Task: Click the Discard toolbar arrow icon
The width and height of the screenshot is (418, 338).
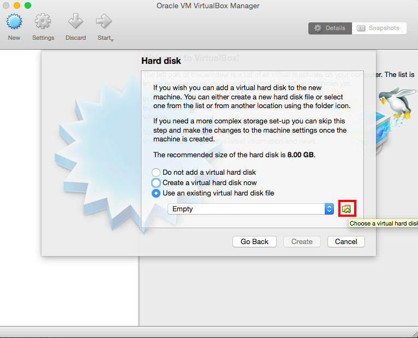Action: [x=75, y=21]
